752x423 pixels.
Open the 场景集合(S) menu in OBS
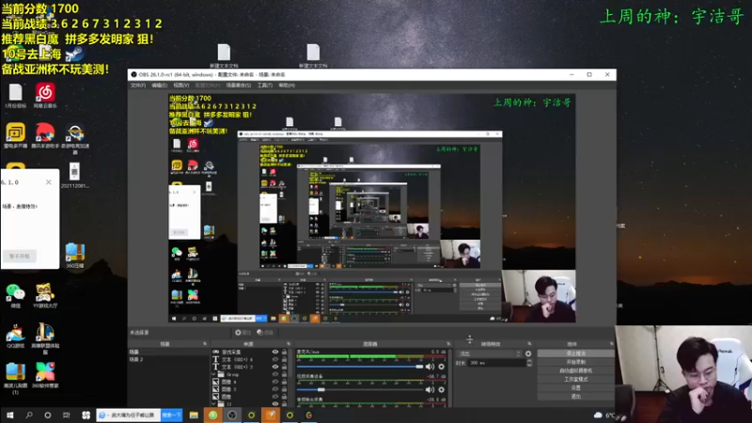click(x=239, y=86)
